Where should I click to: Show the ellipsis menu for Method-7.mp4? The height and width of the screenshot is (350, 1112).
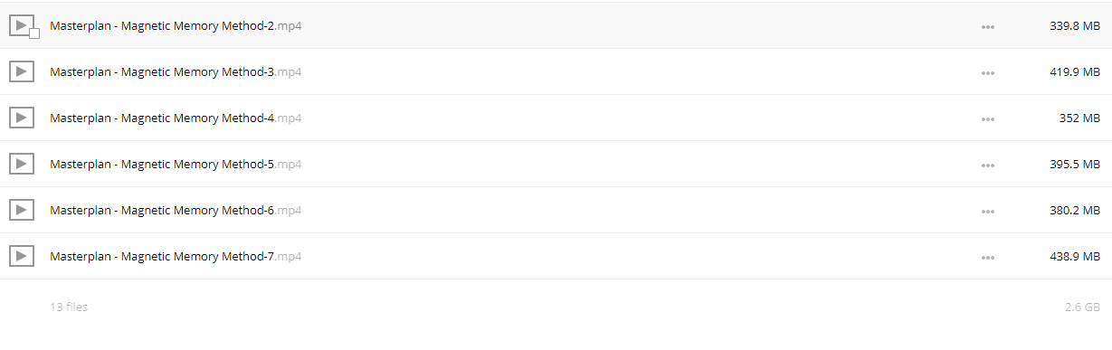click(x=988, y=258)
